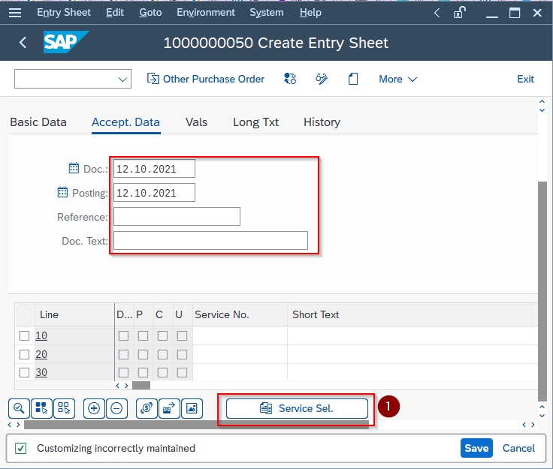Click the Save button
This screenshot has height=469, width=553.
pyautogui.click(x=476, y=448)
